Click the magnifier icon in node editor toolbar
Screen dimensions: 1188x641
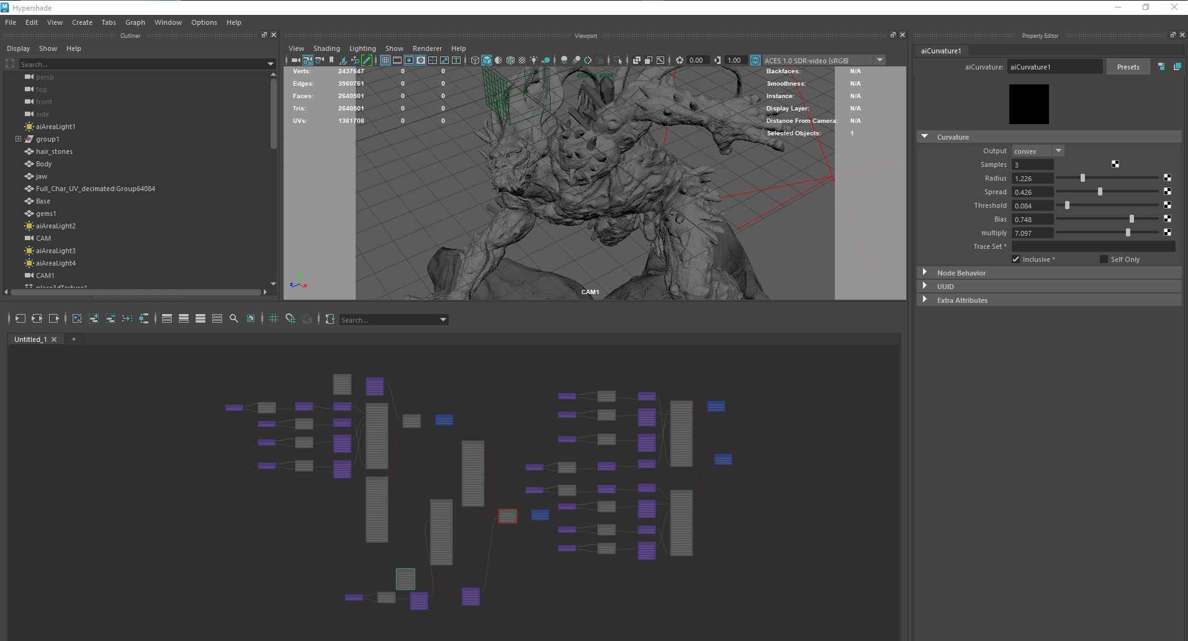pyautogui.click(x=234, y=318)
